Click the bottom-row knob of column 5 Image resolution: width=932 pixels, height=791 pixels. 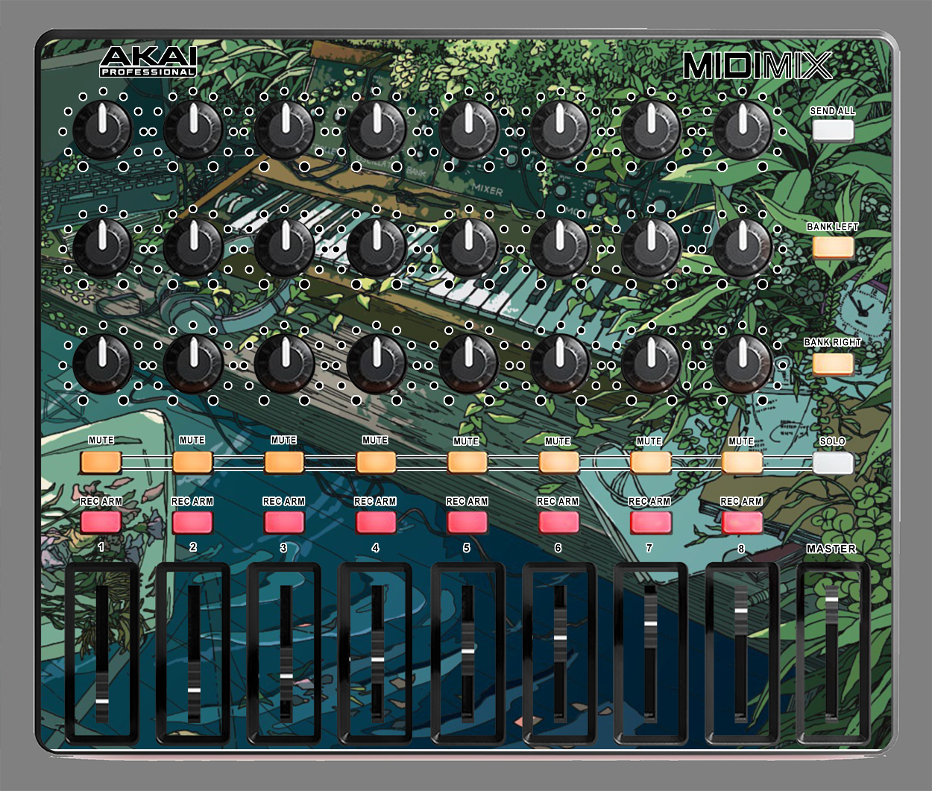[x=468, y=363]
